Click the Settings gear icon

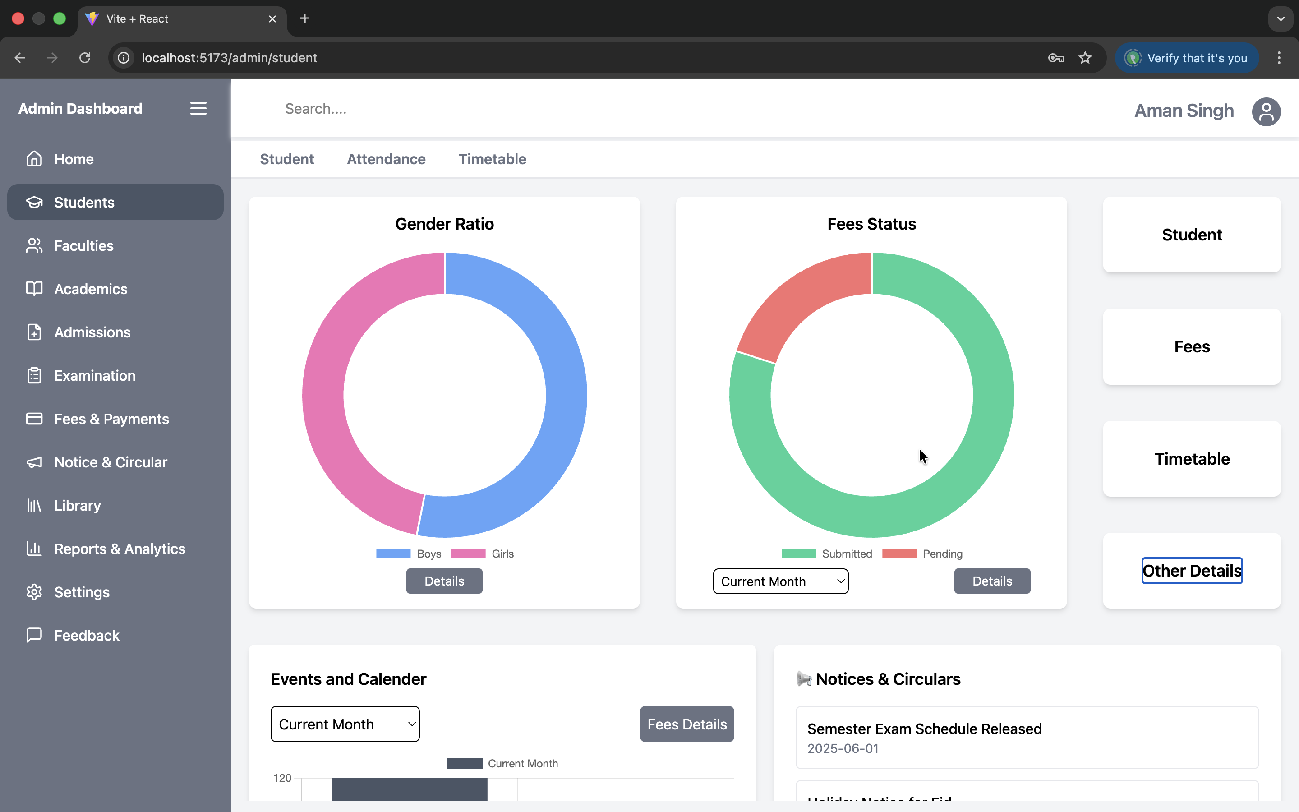tap(34, 592)
